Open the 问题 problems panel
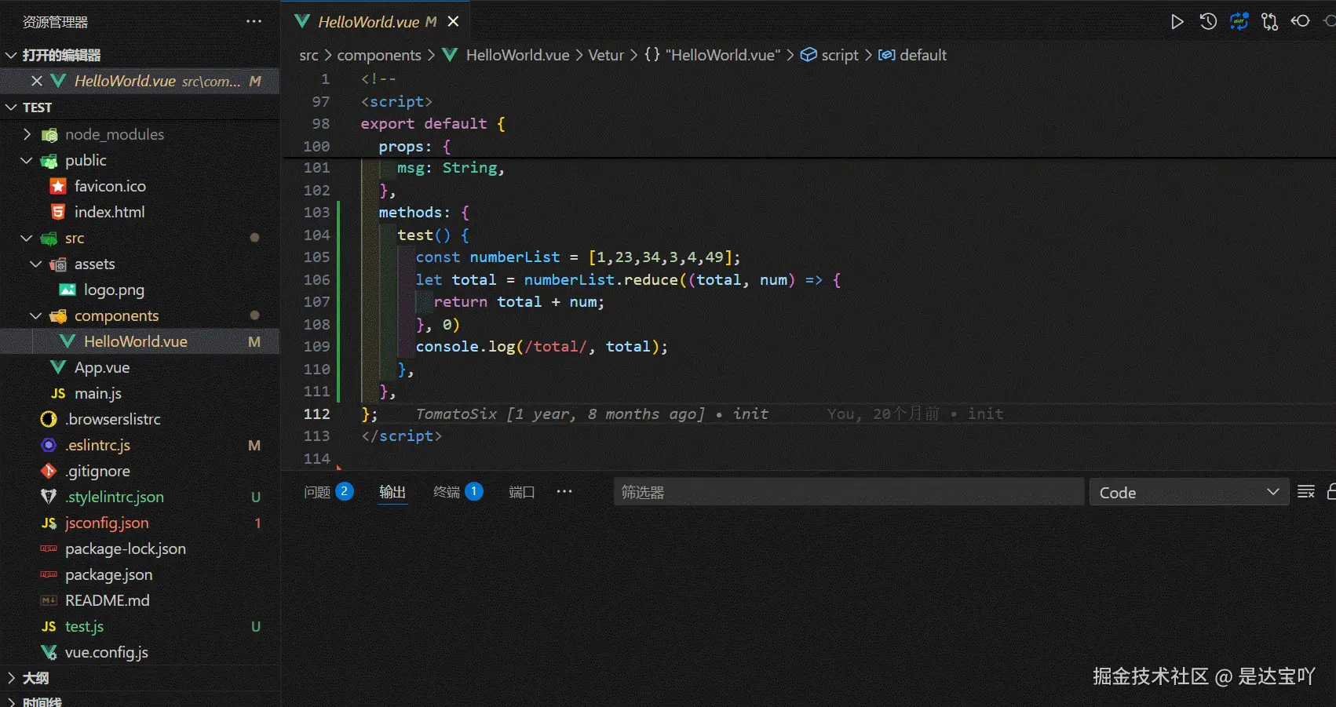Screen dimensions: 1336x707 coord(317,492)
